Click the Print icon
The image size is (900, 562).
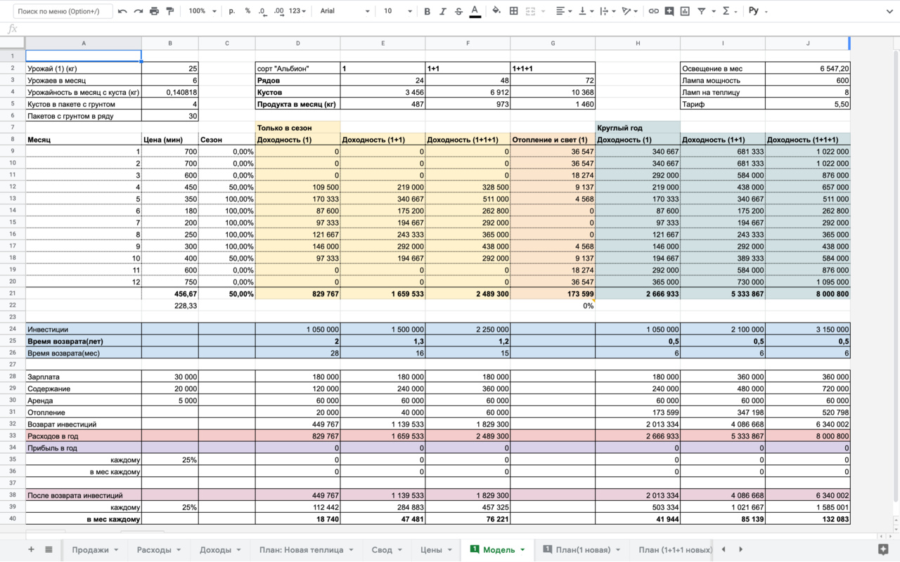[x=154, y=11]
